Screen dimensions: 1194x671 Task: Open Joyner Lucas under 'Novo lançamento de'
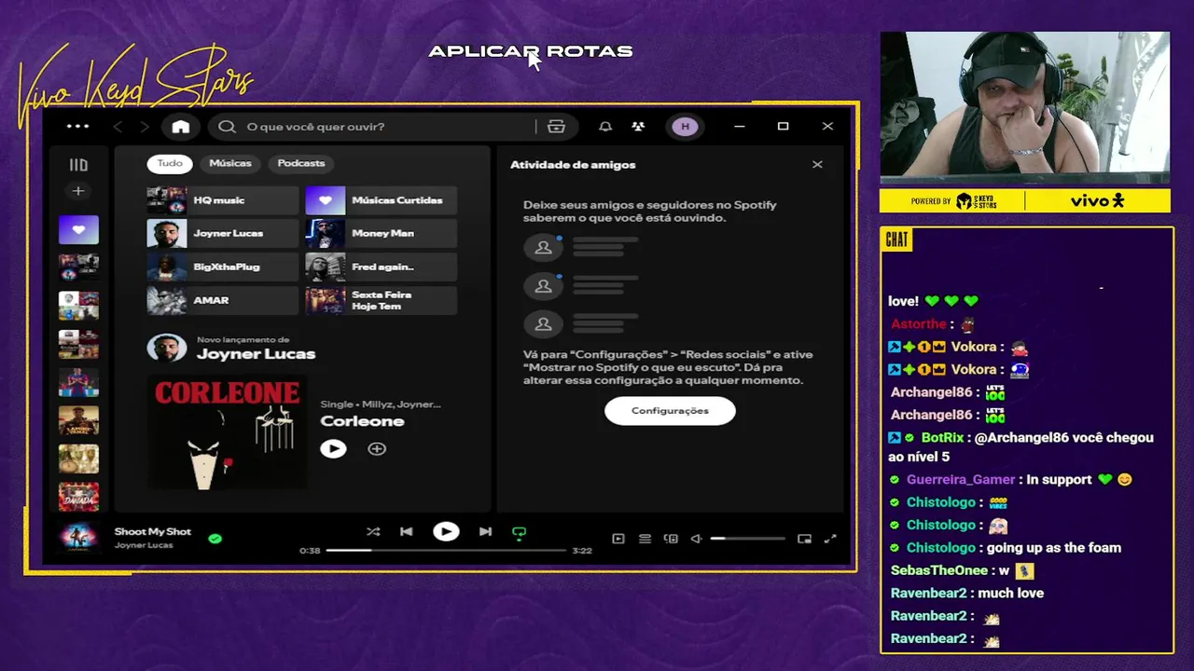click(256, 354)
